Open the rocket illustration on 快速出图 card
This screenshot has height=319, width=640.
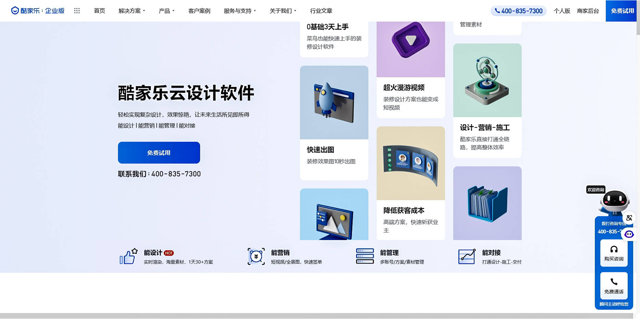(x=334, y=102)
